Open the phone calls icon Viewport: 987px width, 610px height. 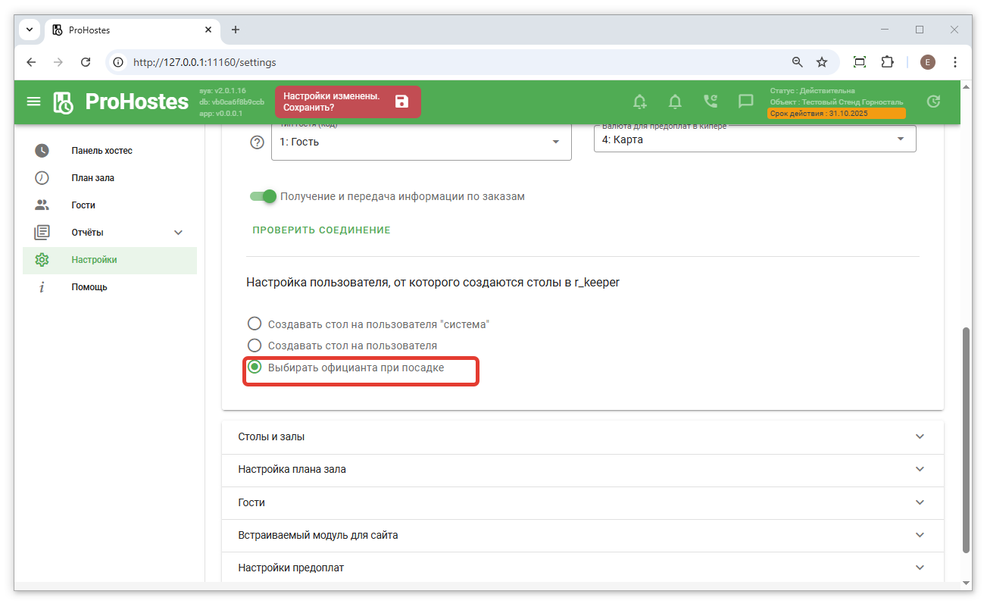click(x=711, y=102)
